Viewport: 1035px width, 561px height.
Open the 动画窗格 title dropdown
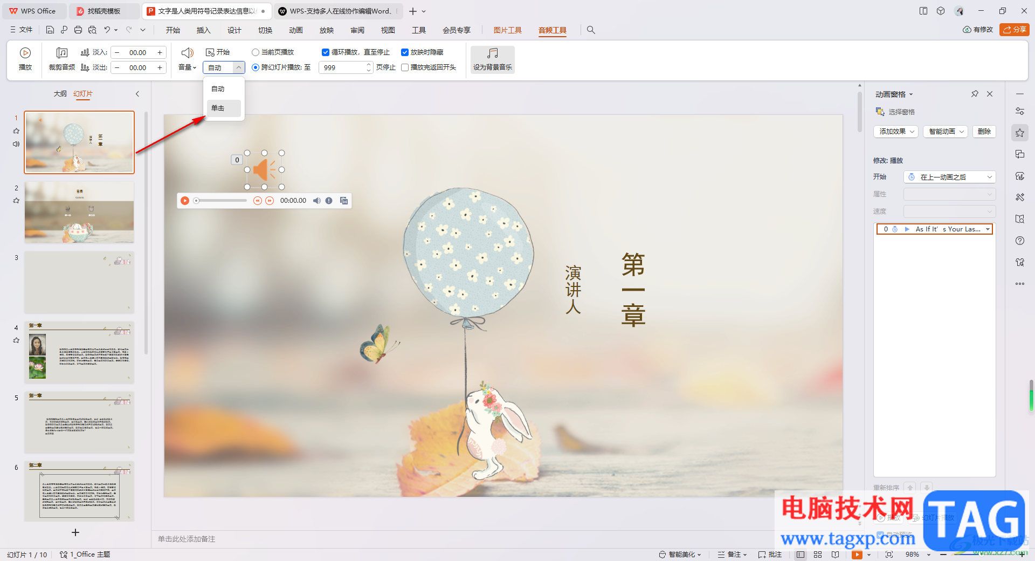(911, 94)
